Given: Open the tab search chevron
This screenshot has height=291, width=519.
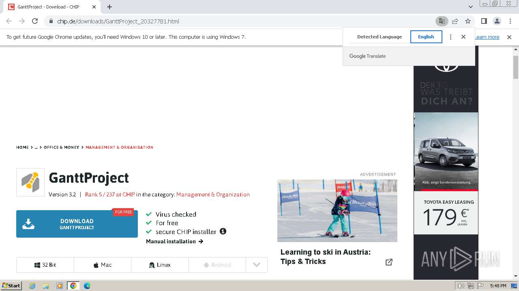Looking at the screenshot, I should (471, 7).
